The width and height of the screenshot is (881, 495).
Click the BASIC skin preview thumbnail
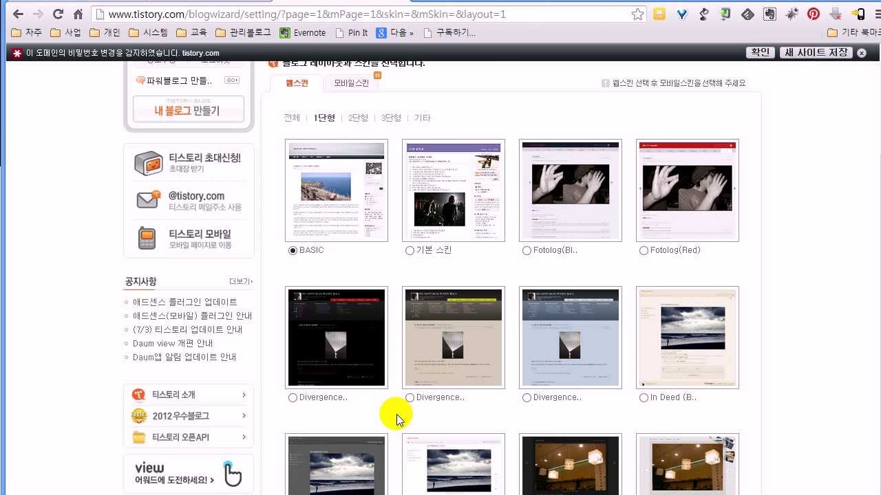click(337, 190)
